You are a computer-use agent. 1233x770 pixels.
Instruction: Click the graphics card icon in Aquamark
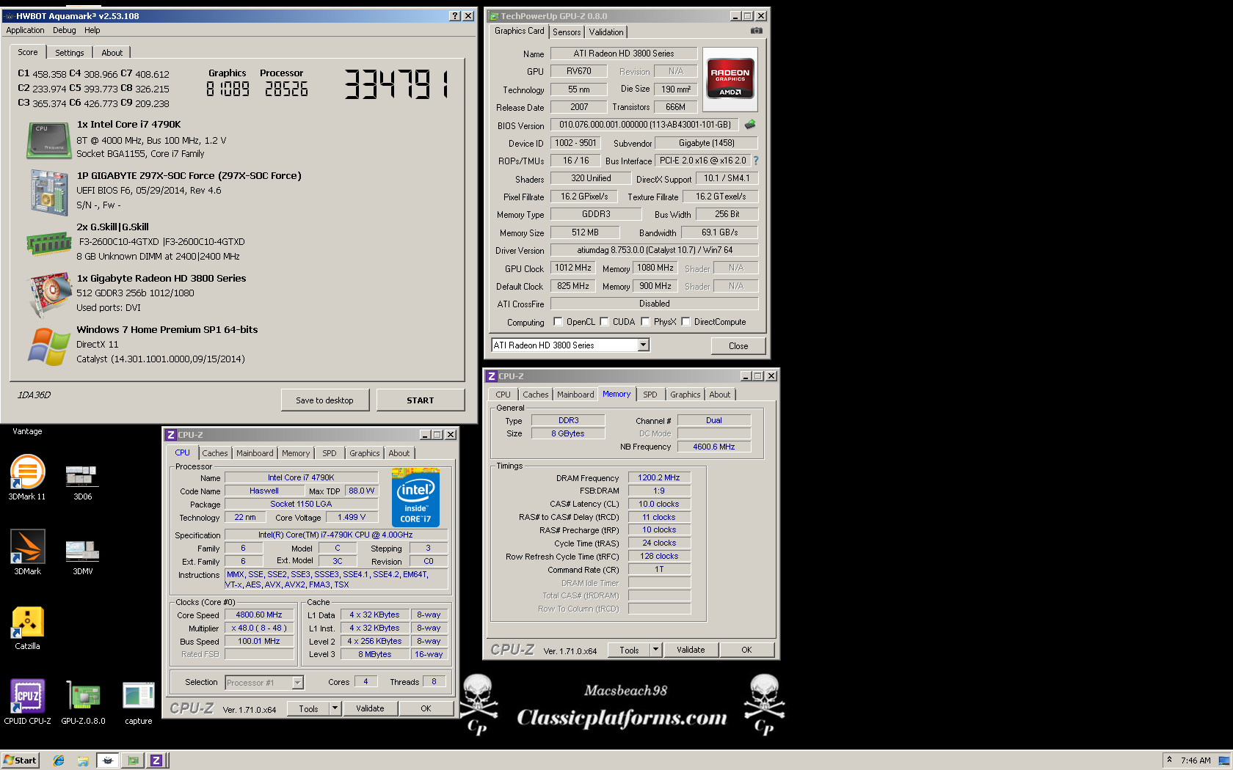[48, 294]
